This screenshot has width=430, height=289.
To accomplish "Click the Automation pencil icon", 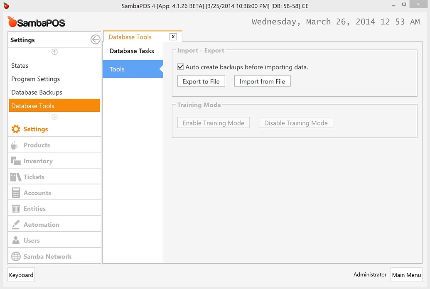I will pyautogui.click(x=15, y=224).
